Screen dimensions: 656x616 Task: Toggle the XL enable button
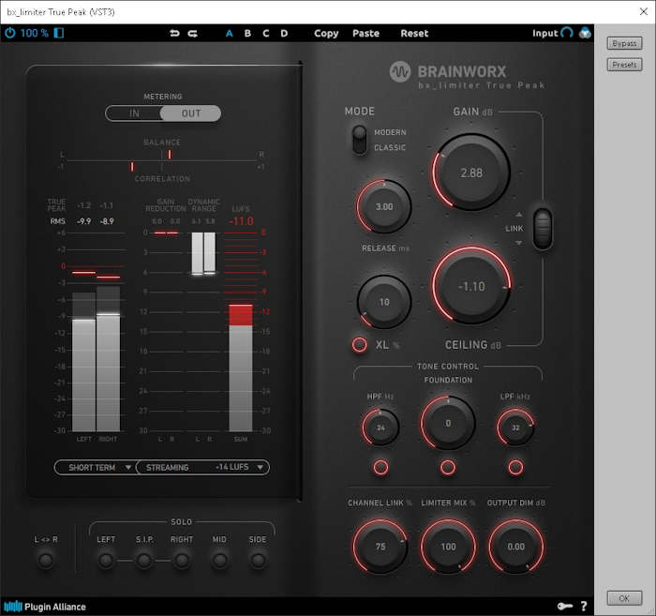point(359,344)
